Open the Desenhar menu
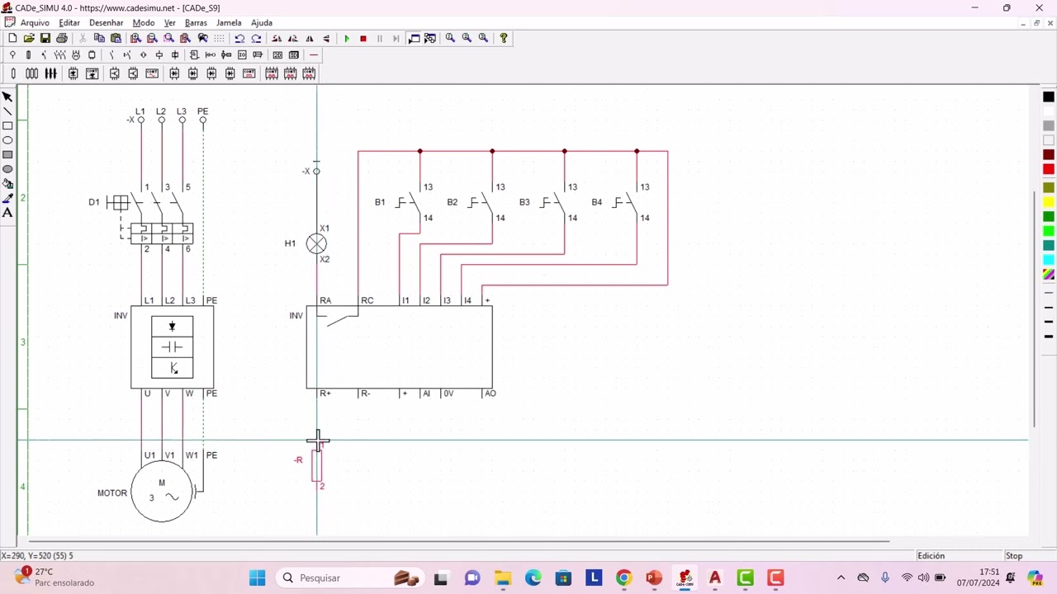 106,22
